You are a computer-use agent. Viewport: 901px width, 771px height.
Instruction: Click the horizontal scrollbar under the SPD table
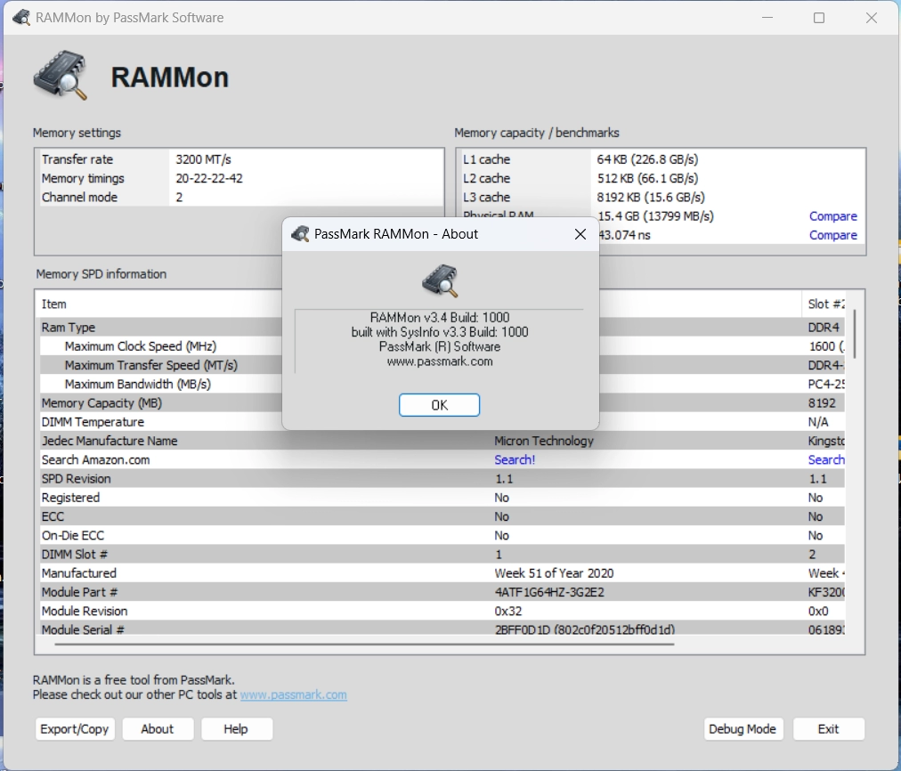365,643
